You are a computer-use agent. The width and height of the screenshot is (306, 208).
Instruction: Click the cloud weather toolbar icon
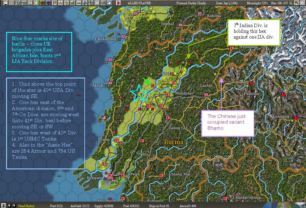click(109, 3)
